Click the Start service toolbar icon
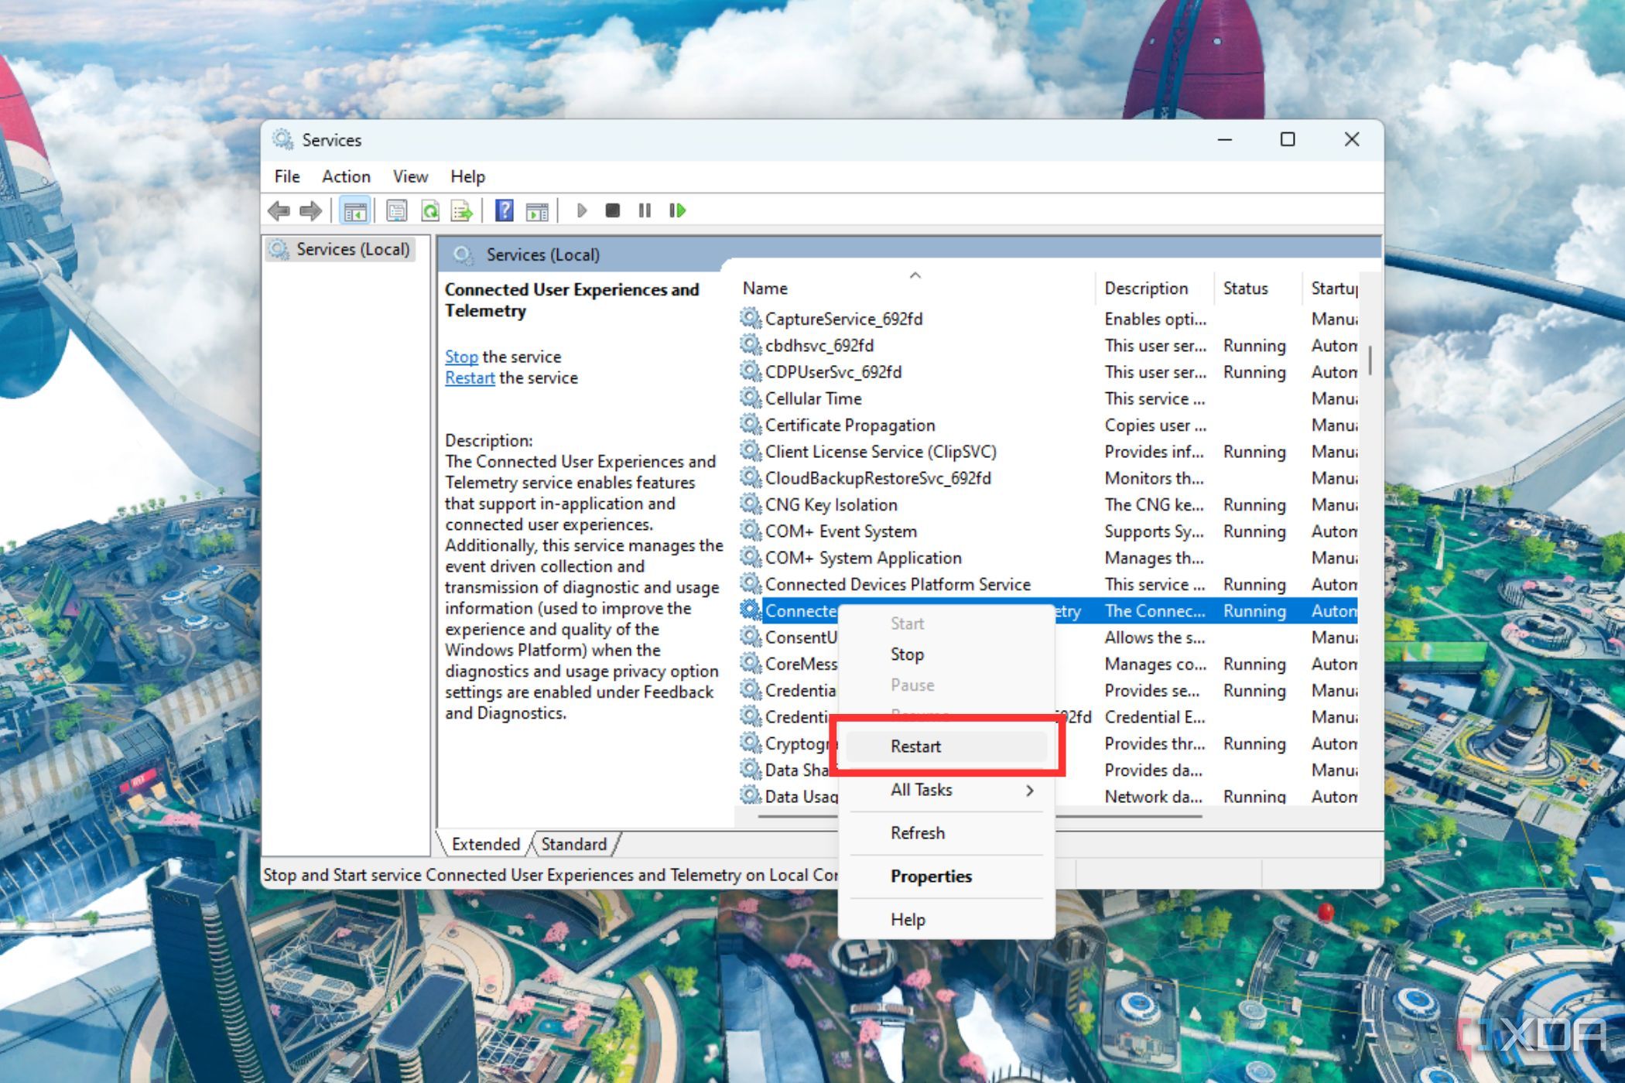Screen dimensions: 1625x1083 [582, 211]
